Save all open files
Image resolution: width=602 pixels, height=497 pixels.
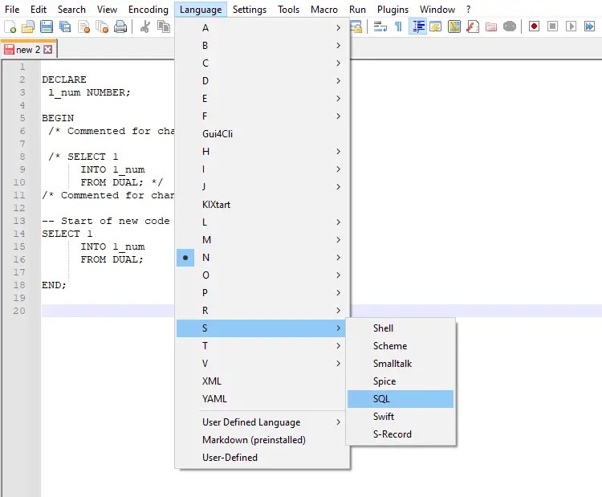tap(65, 26)
